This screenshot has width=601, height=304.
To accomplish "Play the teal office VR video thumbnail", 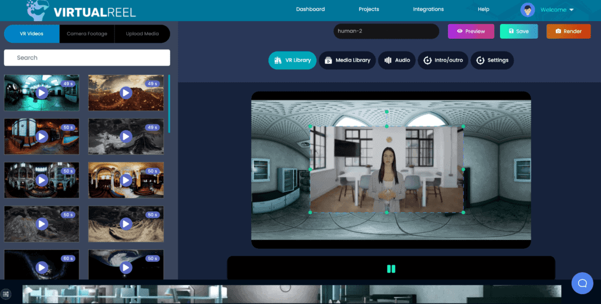I will (42, 93).
